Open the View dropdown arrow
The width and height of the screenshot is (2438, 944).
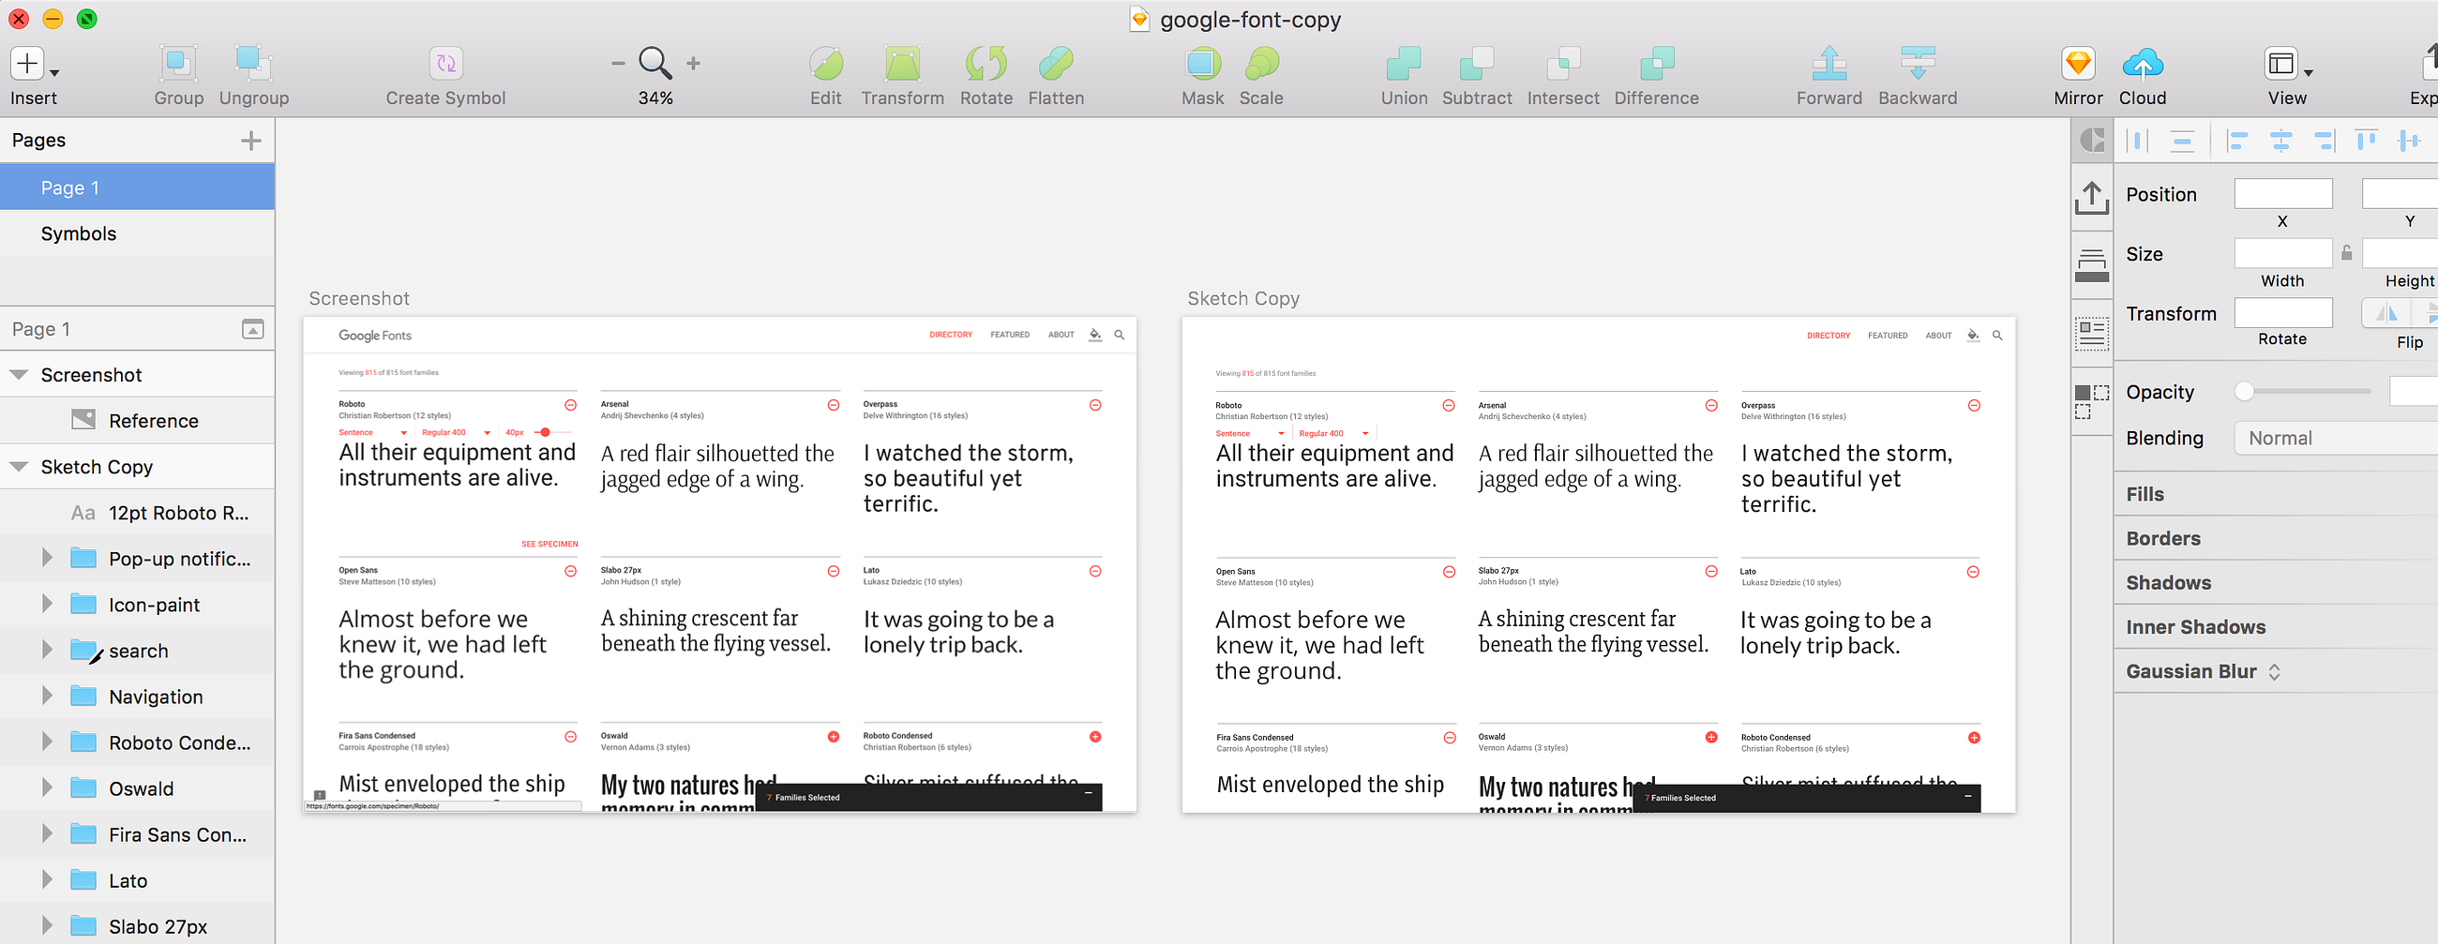[x=2309, y=73]
